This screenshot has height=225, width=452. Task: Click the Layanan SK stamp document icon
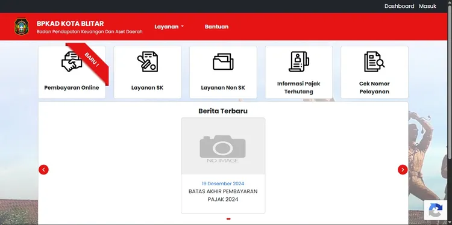[x=147, y=61]
